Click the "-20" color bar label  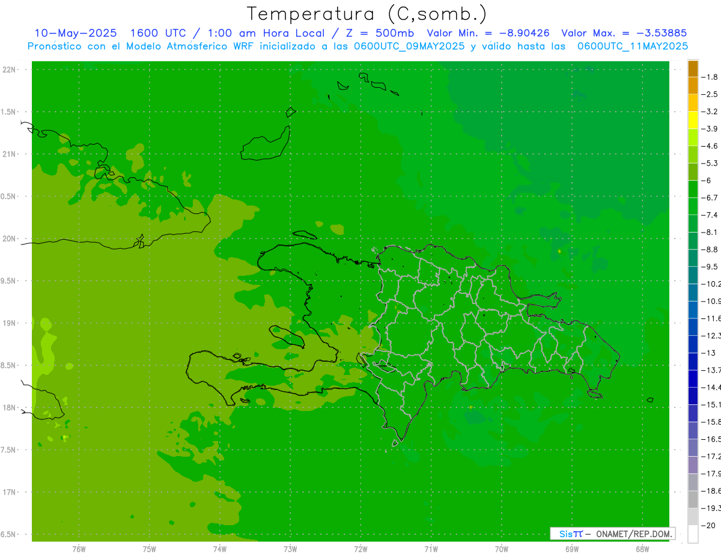(x=709, y=526)
